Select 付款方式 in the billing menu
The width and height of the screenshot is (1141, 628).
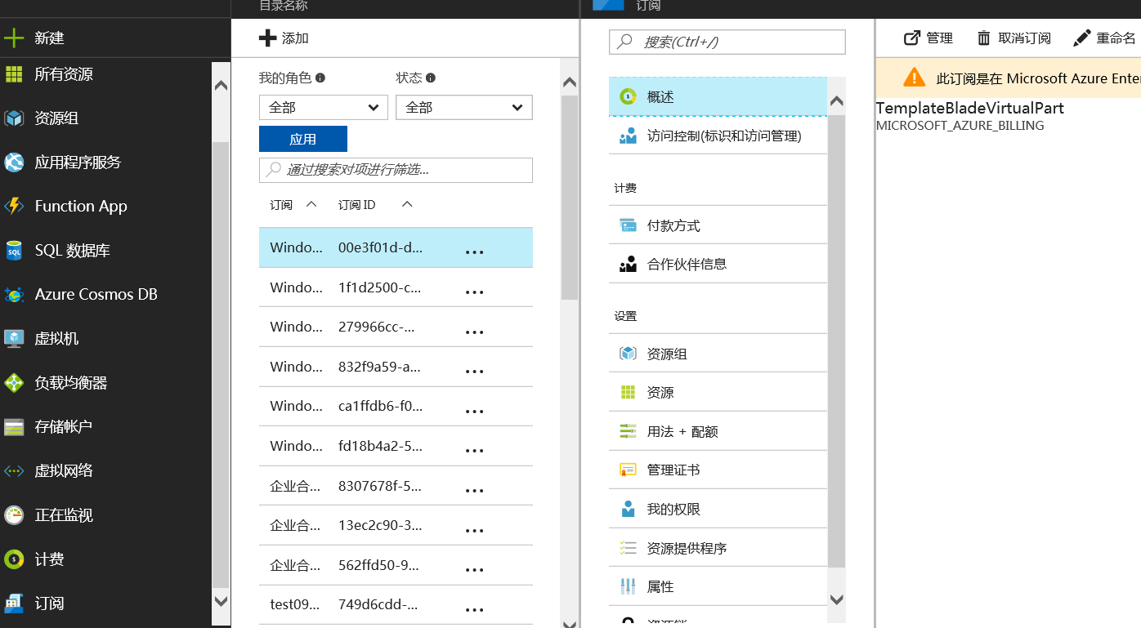pyautogui.click(x=673, y=225)
